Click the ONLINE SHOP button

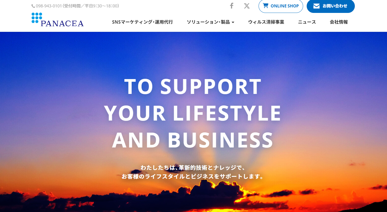pyautogui.click(x=281, y=6)
